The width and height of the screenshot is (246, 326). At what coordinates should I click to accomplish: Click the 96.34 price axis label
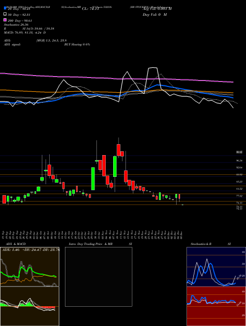[239, 161]
